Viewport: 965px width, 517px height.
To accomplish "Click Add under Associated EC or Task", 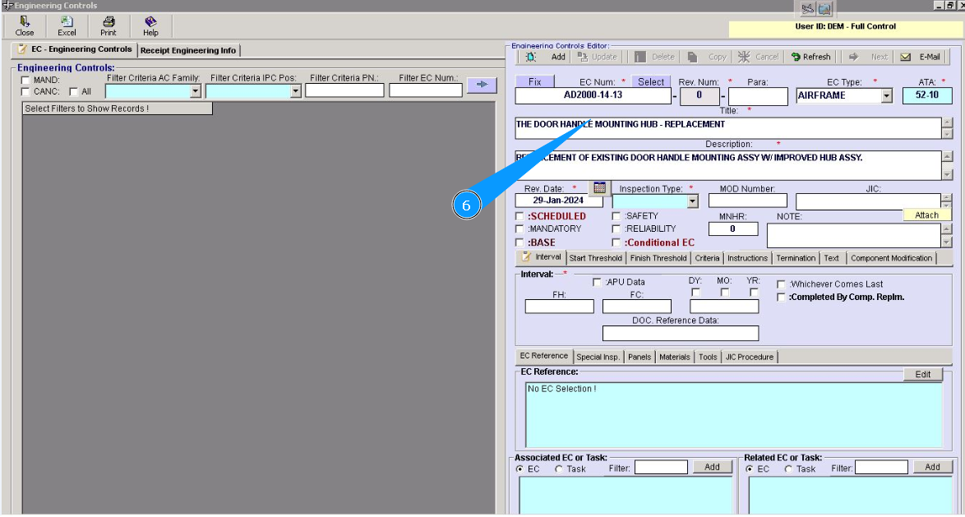I will tap(712, 467).
